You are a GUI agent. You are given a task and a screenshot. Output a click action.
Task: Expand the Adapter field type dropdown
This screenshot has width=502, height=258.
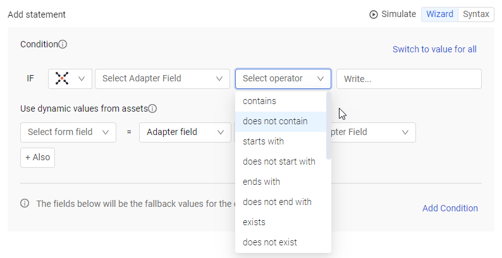(185, 132)
